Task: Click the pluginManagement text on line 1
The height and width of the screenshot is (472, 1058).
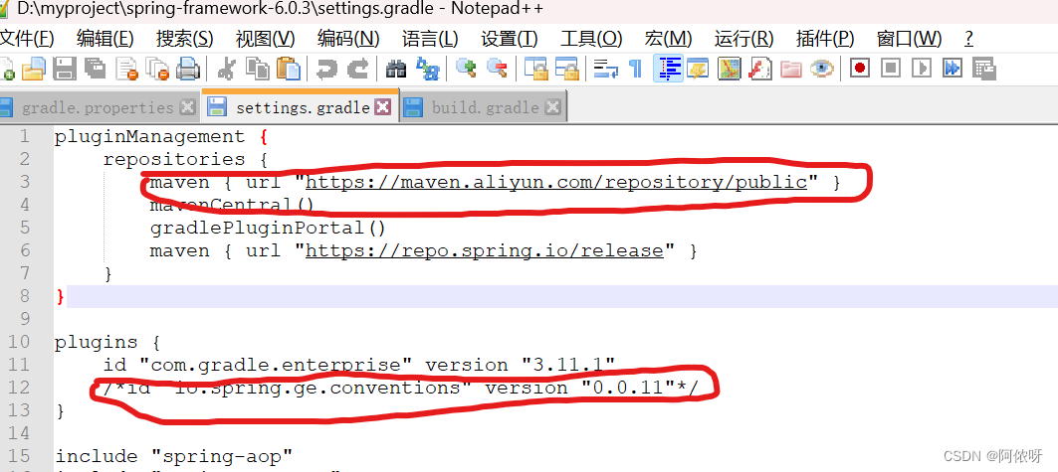Action: (150, 137)
